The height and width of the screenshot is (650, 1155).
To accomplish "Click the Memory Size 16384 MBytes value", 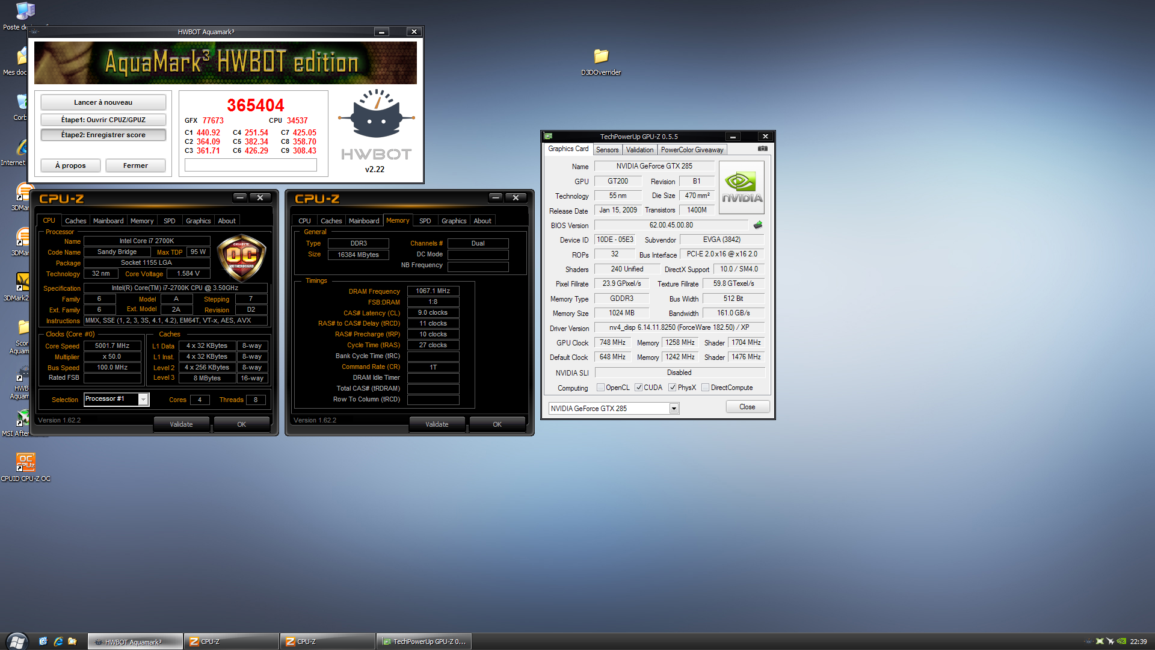I will pyautogui.click(x=359, y=255).
